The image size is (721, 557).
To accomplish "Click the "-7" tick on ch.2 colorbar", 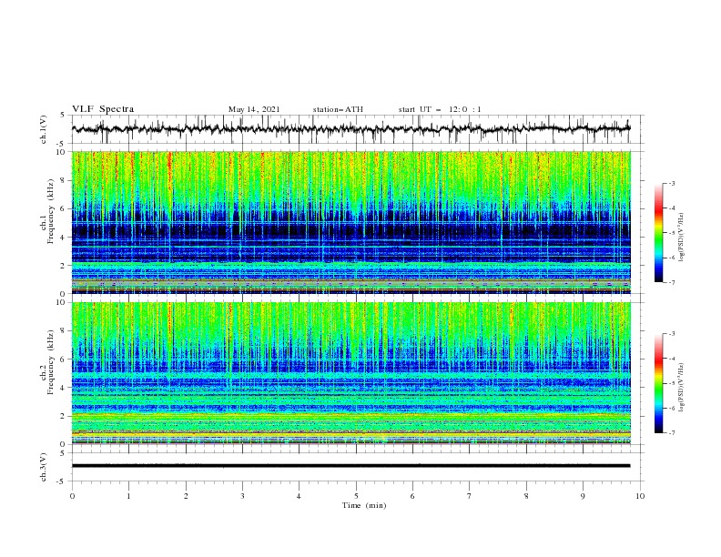I will (671, 432).
